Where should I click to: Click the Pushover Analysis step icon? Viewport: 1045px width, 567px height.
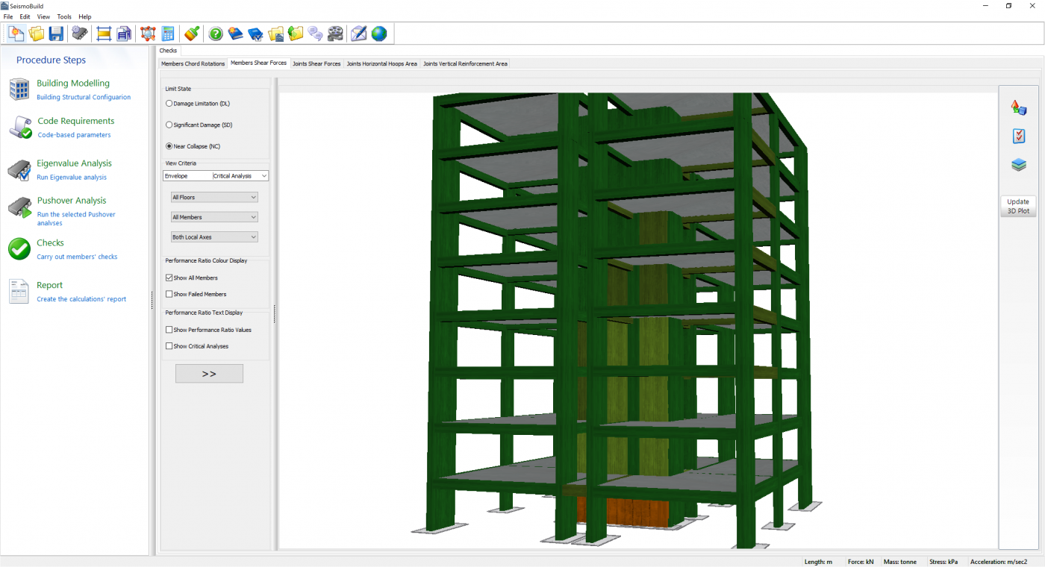click(x=20, y=208)
